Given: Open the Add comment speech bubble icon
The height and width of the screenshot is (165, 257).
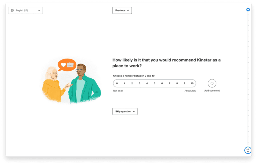Looking at the screenshot, I should [x=212, y=83].
